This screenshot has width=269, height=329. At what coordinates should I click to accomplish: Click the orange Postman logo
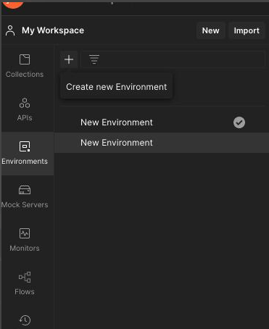(x=13, y=4)
